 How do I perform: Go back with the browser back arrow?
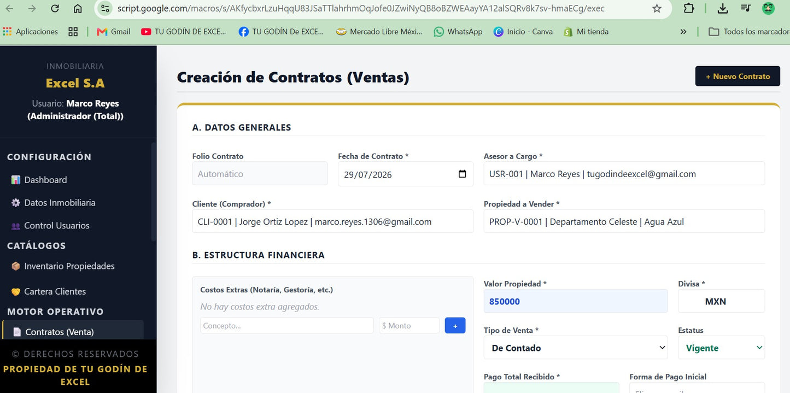(x=10, y=9)
